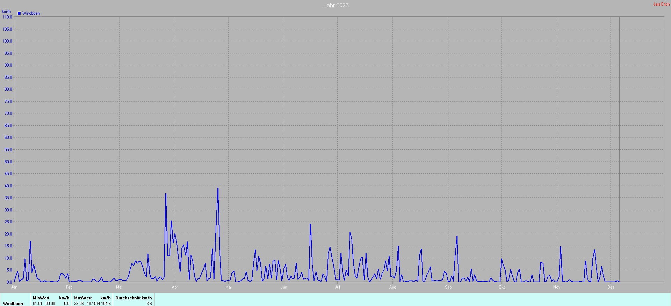Click the Mai month label
The image size is (671, 306).
click(x=229, y=287)
